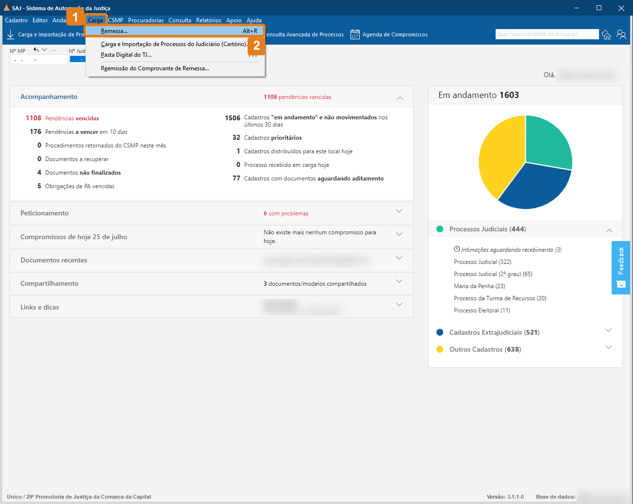Click the Agenda de Compromissos calendar icon
This screenshot has height=504, width=633.
coord(355,34)
